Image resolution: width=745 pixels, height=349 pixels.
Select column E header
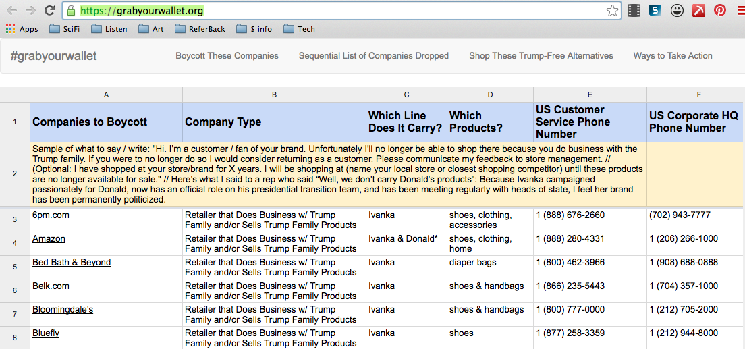click(x=590, y=95)
